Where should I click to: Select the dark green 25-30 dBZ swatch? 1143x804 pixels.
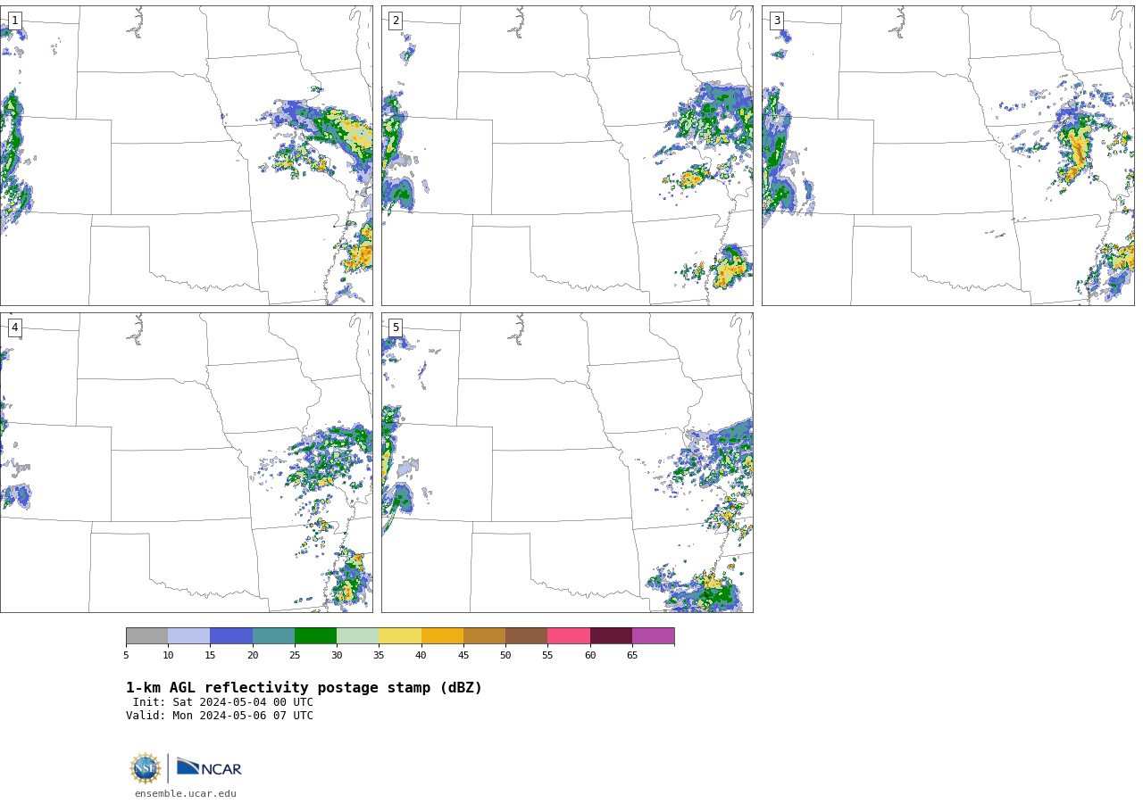(x=315, y=636)
